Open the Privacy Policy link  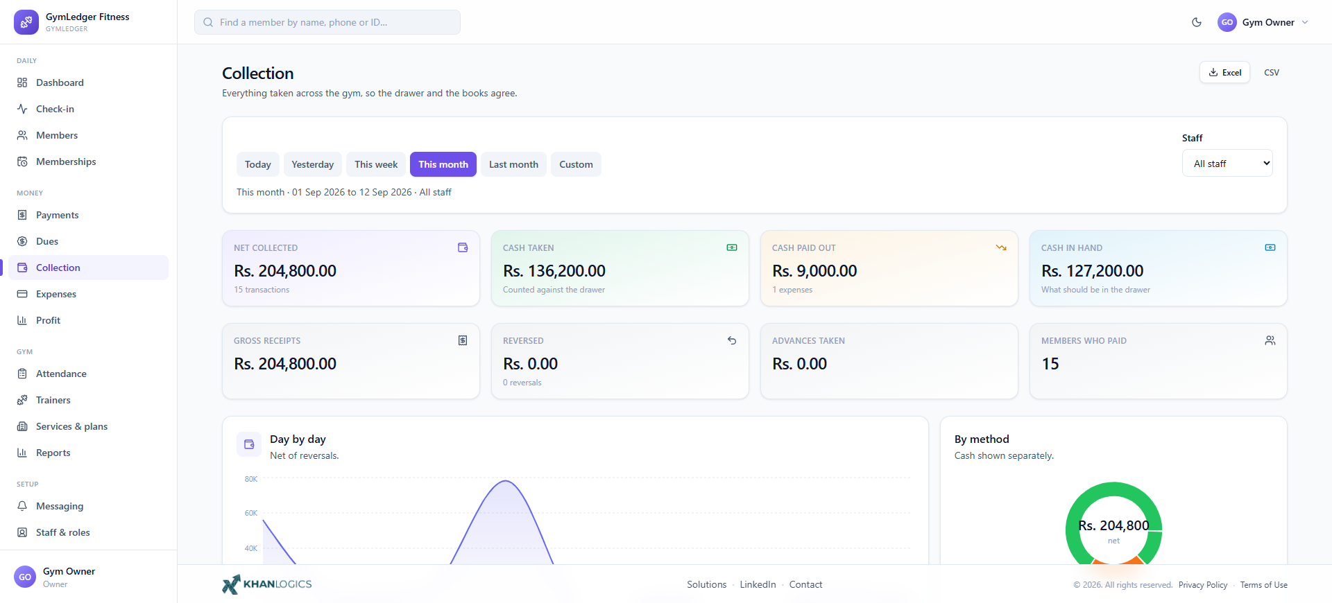[x=1203, y=585]
